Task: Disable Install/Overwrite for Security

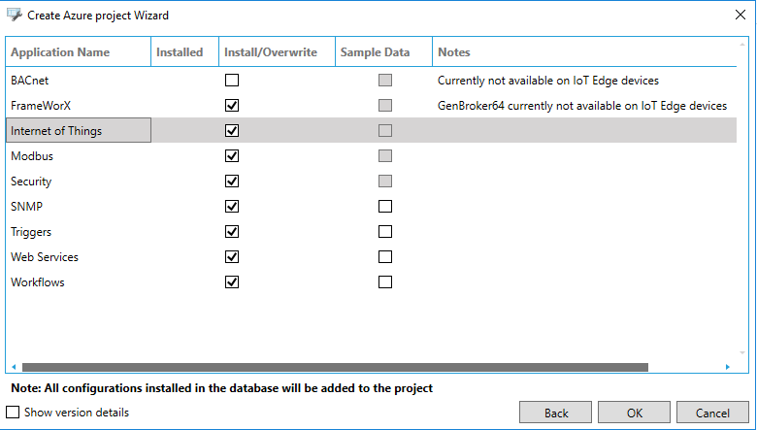Action: pyautogui.click(x=232, y=182)
